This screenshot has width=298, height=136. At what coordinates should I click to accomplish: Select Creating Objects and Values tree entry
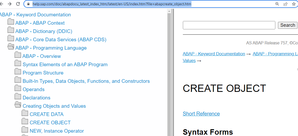pos(54,106)
